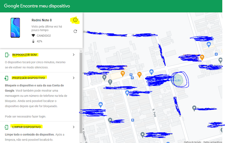Click the ringing phone icon for Reproduzir Som
This screenshot has height=143, width=225.
(x=7, y=55)
